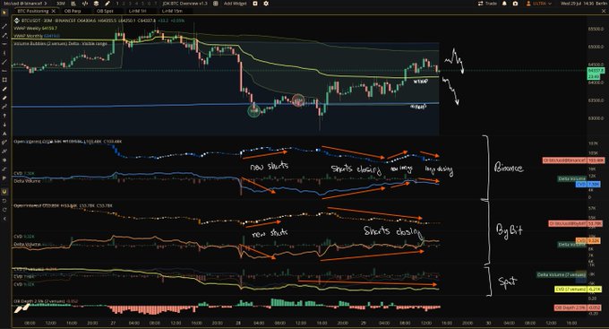Image resolution: width=609 pixels, height=329 pixels.
Task: Choose the text annotation tool
Action: click(4, 134)
